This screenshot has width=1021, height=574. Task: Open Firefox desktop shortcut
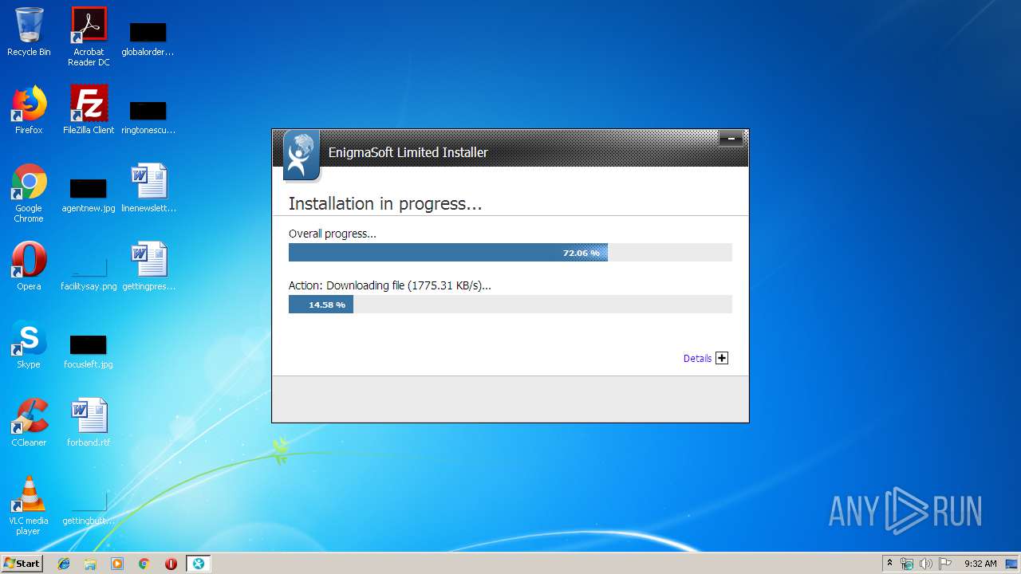(29, 110)
